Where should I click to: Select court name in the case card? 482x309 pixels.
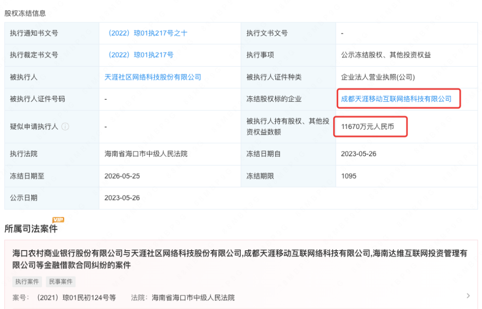tap(193, 298)
